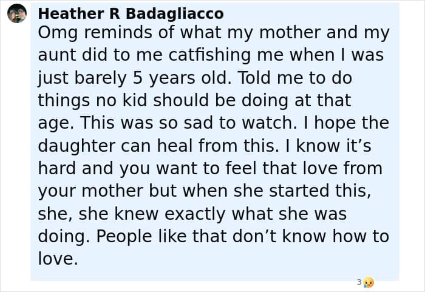Open the Heather R Badagliacco profile name link

click(131, 13)
